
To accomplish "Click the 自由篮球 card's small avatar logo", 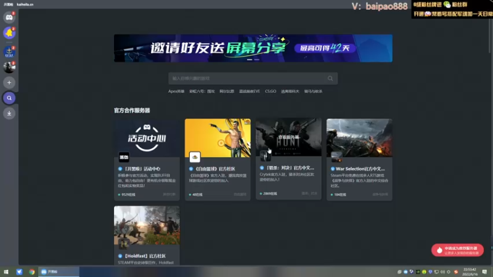I will (x=195, y=157).
